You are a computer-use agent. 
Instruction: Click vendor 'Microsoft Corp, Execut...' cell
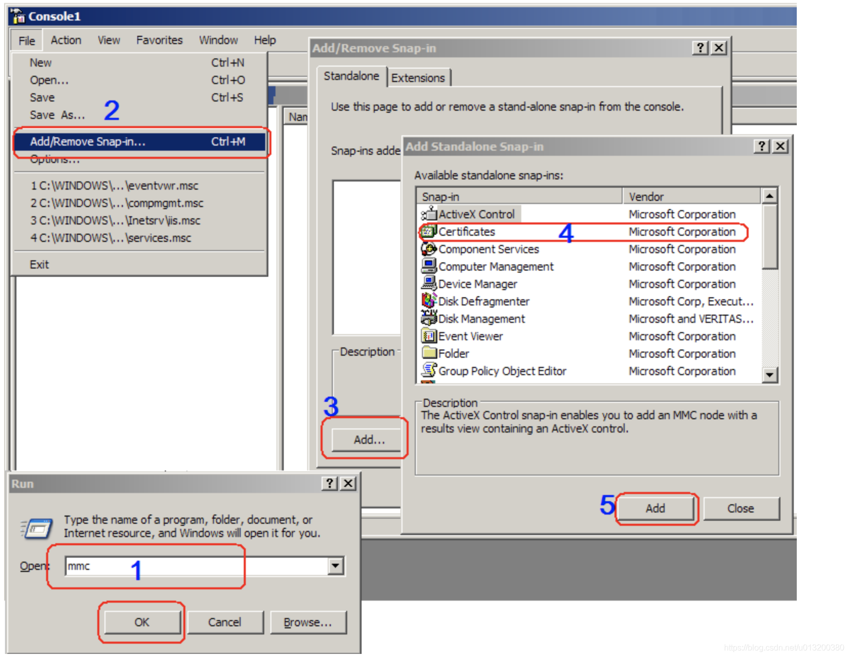(691, 301)
